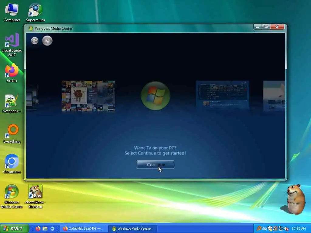This screenshot has width=311, height=233.
Task: Open the Everything search tray icon
Action: pyautogui.click(x=259, y=228)
